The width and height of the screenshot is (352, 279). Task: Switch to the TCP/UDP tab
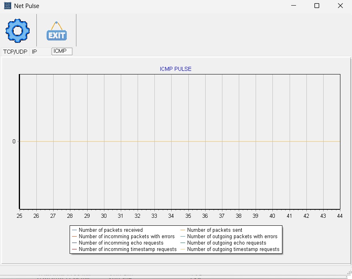coord(15,51)
